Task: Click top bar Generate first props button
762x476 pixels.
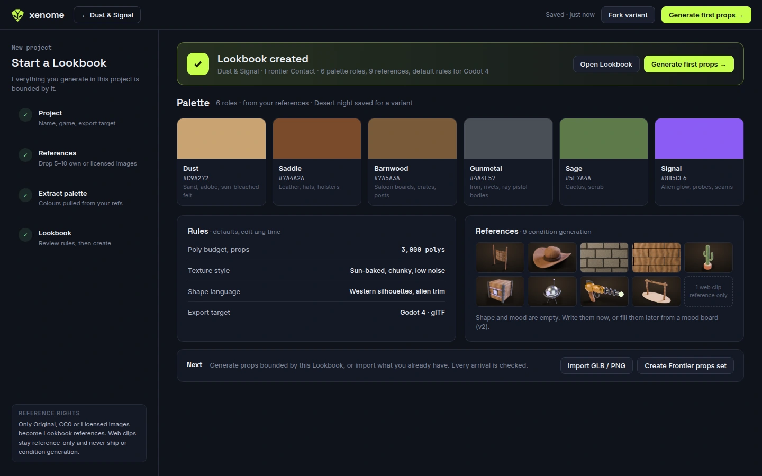Action: tap(706, 15)
